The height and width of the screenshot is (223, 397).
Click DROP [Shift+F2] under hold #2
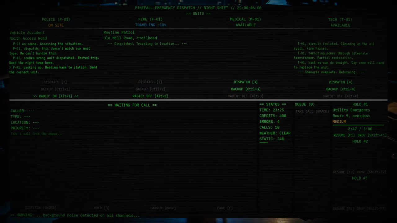point(372,172)
